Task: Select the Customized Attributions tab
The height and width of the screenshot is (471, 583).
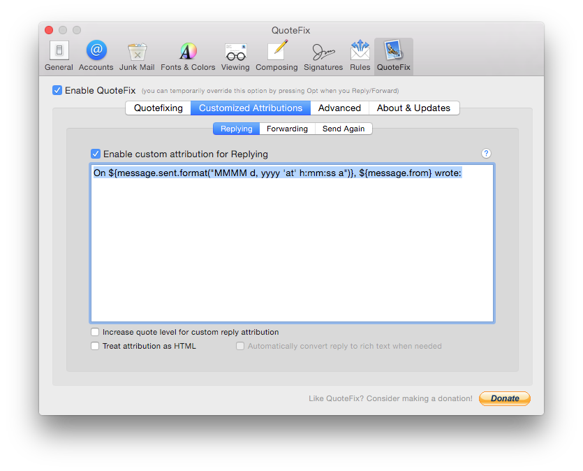Action: [251, 108]
